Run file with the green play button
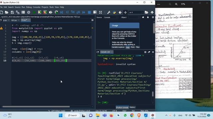The width and height of the screenshot is (213, 119). pos(34,13)
